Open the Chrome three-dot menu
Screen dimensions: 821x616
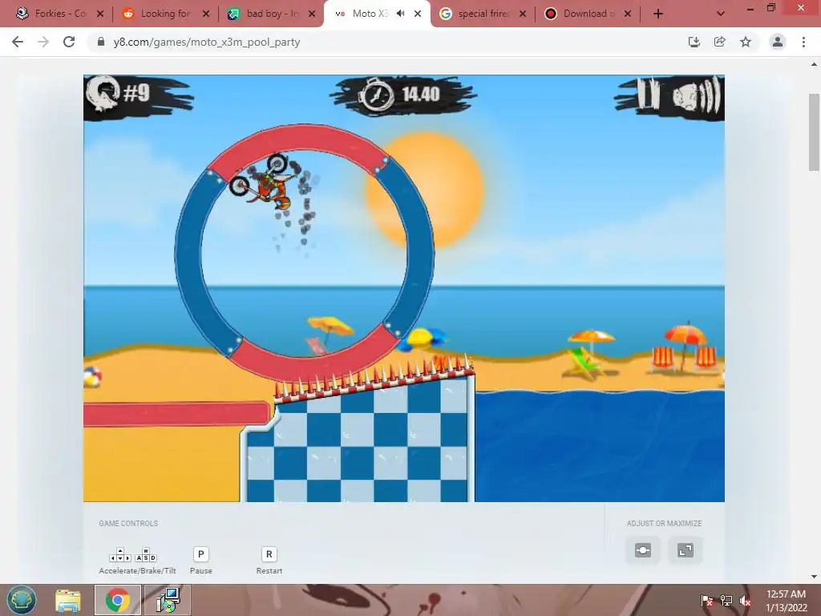803,42
